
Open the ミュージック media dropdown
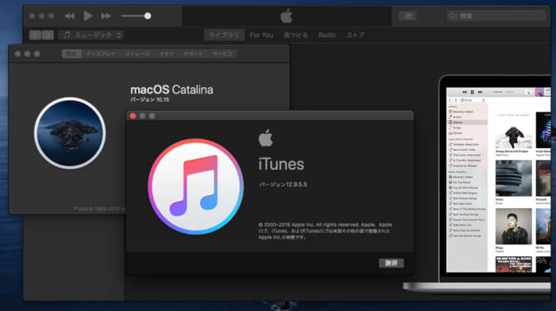tap(91, 35)
